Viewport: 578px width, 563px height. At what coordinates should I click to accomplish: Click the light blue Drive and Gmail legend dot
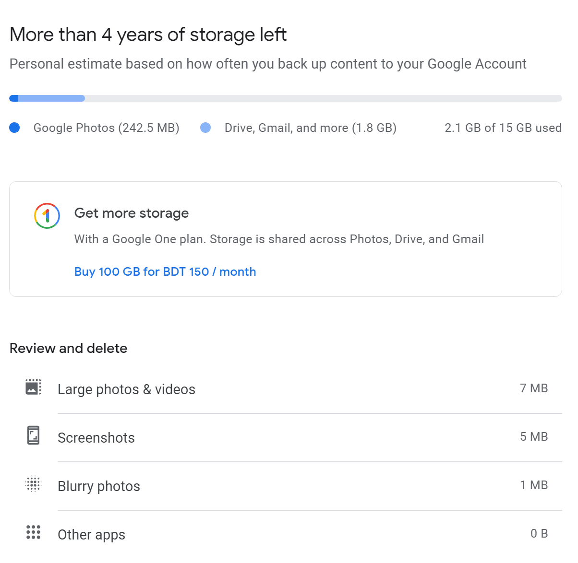pyautogui.click(x=205, y=128)
